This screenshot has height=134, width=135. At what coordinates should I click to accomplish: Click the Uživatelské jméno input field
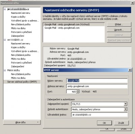tap(99, 115)
